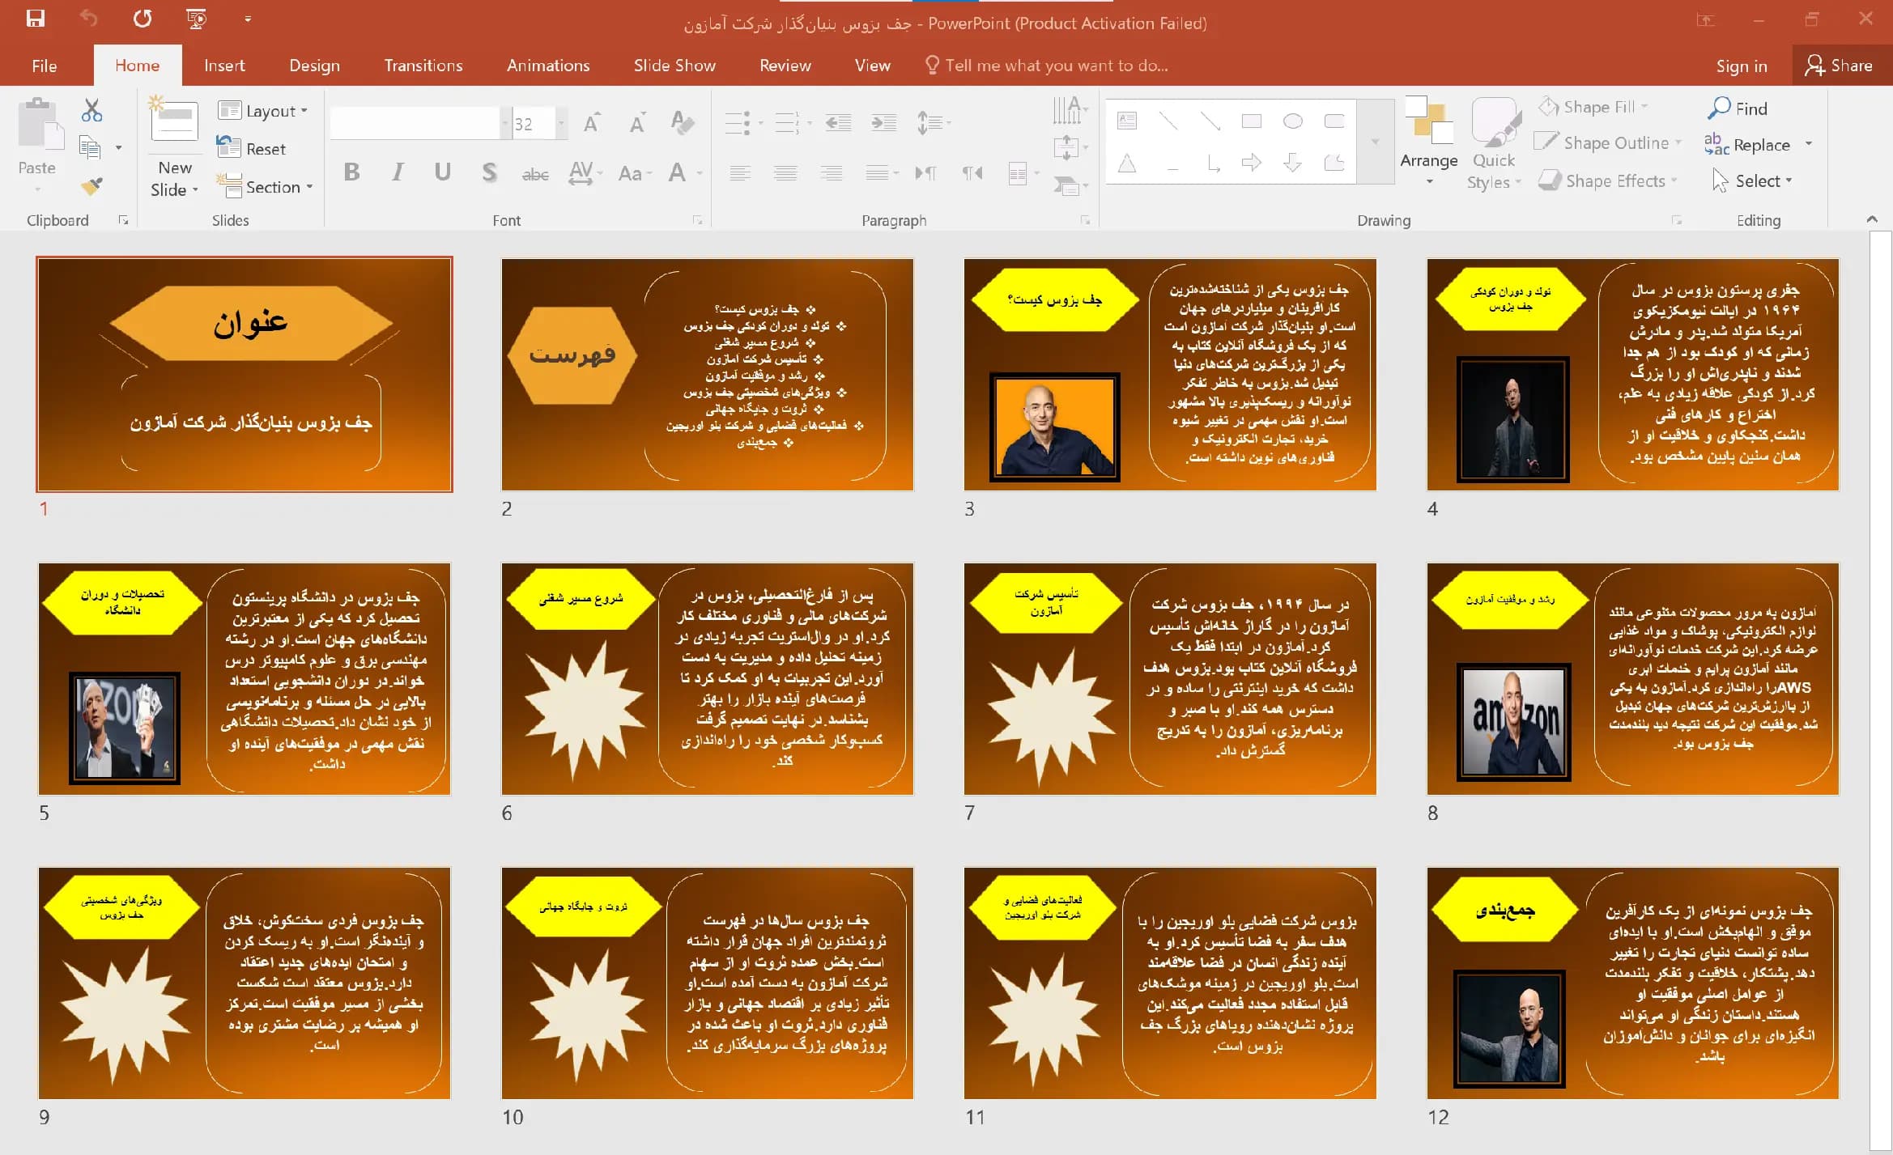Switch to the Insert tab

click(x=224, y=66)
